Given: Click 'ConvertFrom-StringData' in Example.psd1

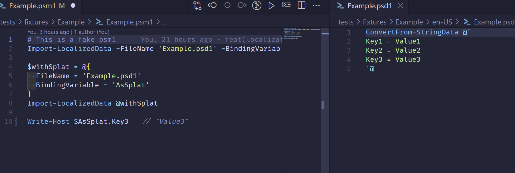Looking at the screenshot, I should pos(412,32).
